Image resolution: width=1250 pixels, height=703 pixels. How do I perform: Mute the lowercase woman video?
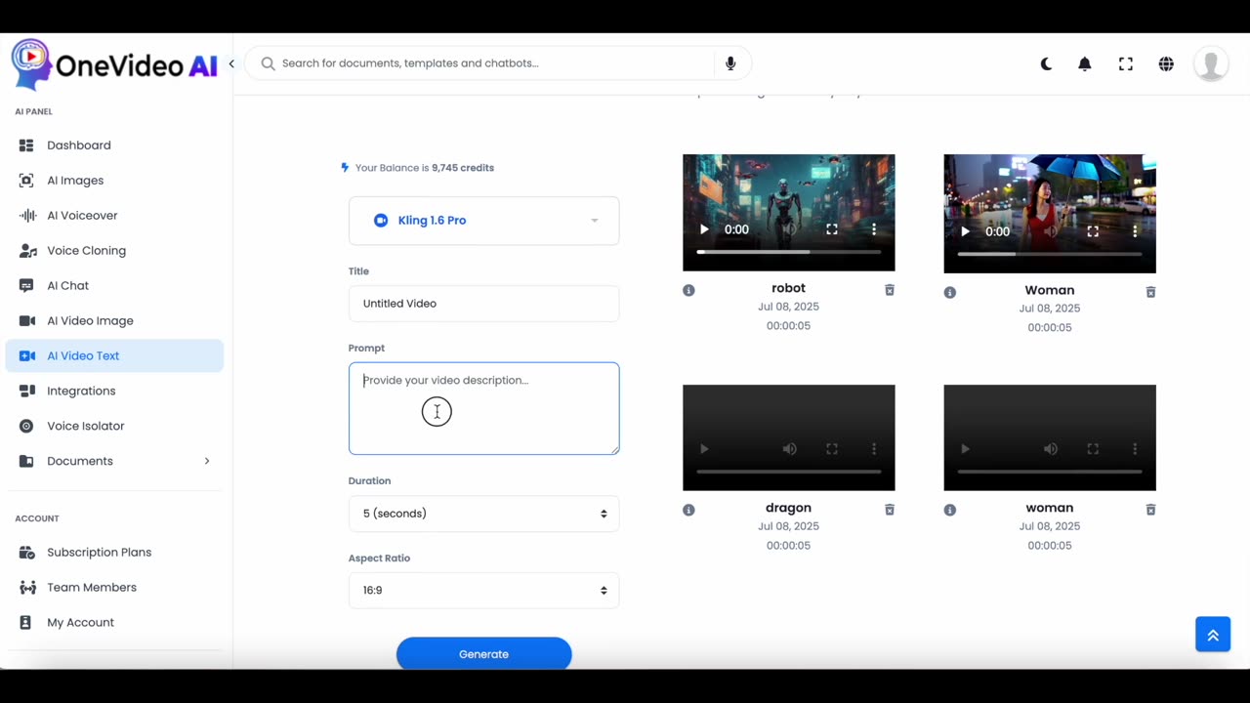1050,449
